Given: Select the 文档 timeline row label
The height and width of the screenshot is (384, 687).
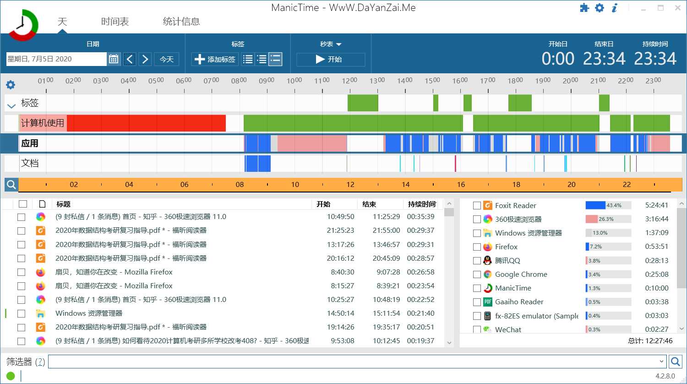Looking at the screenshot, I should (30, 163).
